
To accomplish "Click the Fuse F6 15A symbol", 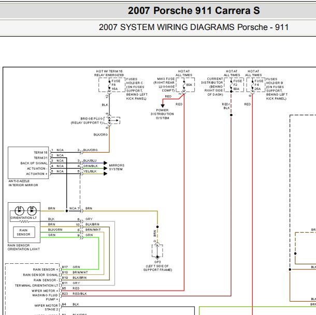I will tap(112, 85).
